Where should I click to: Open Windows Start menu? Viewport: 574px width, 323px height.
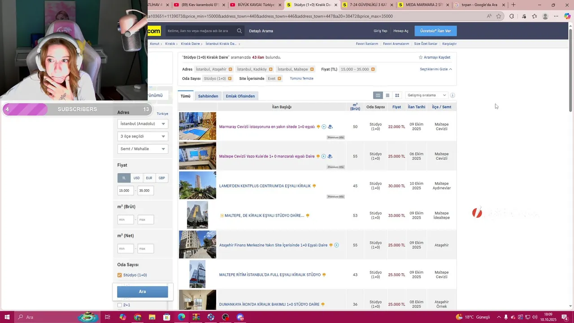(7, 317)
